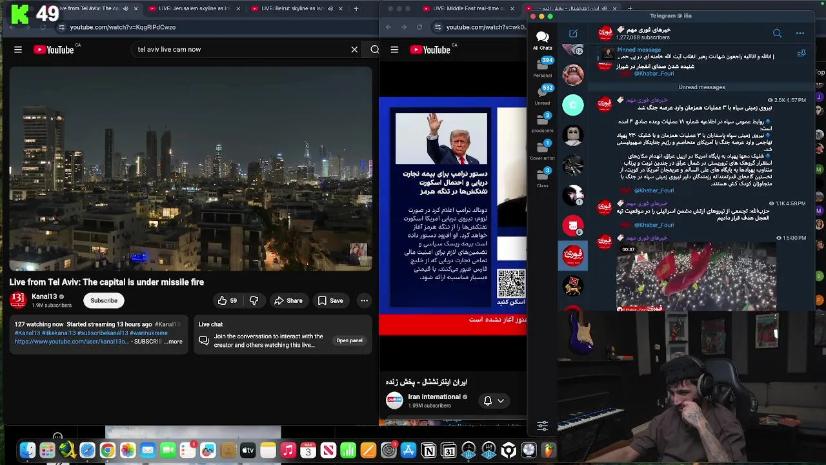Search in the Telegram channel

coord(777,34)
